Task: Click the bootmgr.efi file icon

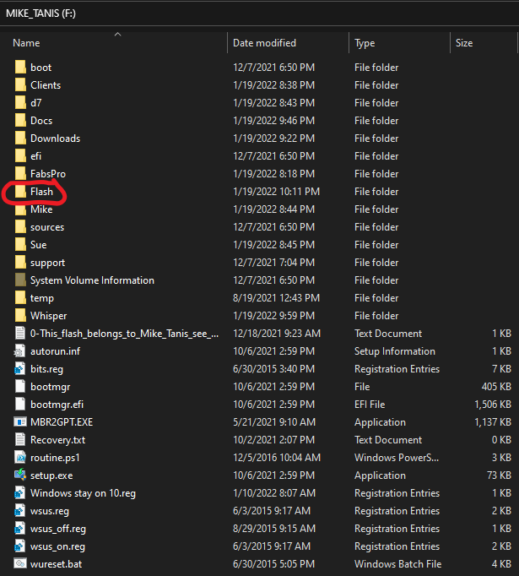Action: pos(20,404)
